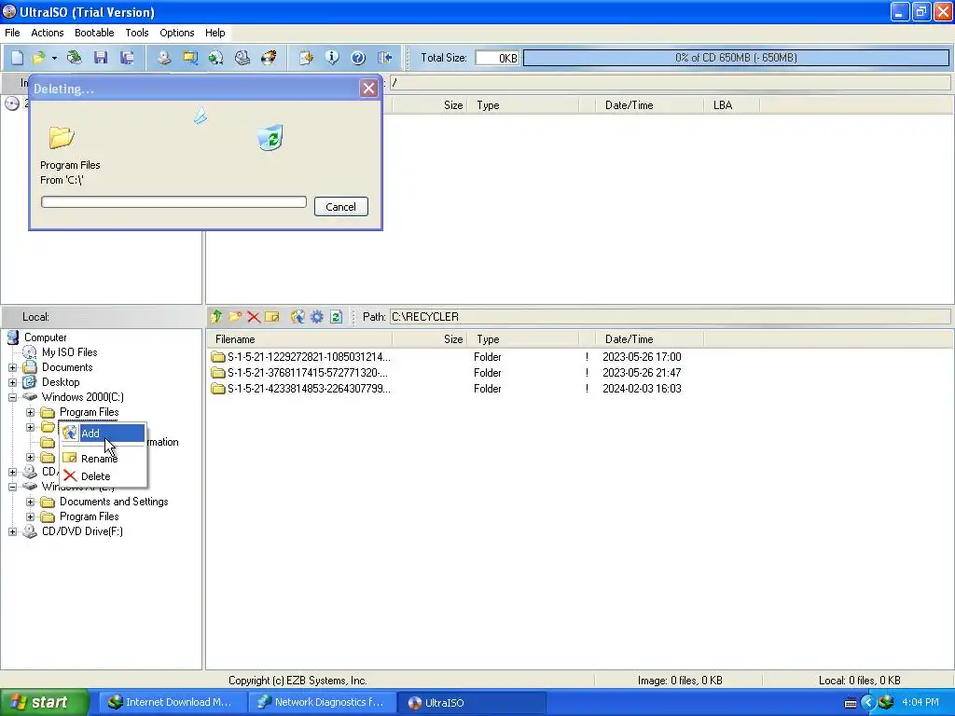Image resolution: width=955 pixels, height=716 pixels.
Task: Click the Compress ISO toolbar icon
Action: 216,58
